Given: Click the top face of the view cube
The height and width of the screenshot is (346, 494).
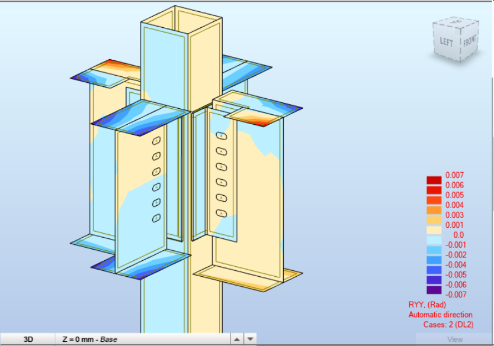Looking at the screenshot, I should point(456,21).
